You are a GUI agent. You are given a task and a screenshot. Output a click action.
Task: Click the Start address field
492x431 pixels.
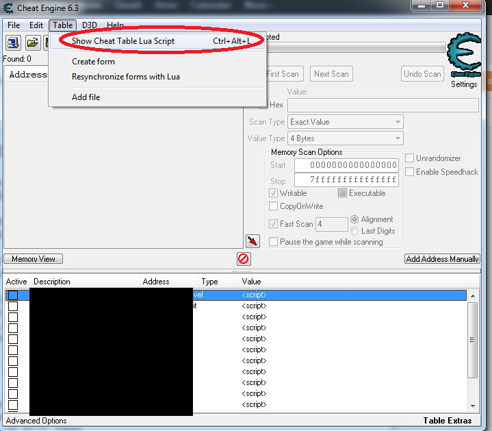[346, 165]
